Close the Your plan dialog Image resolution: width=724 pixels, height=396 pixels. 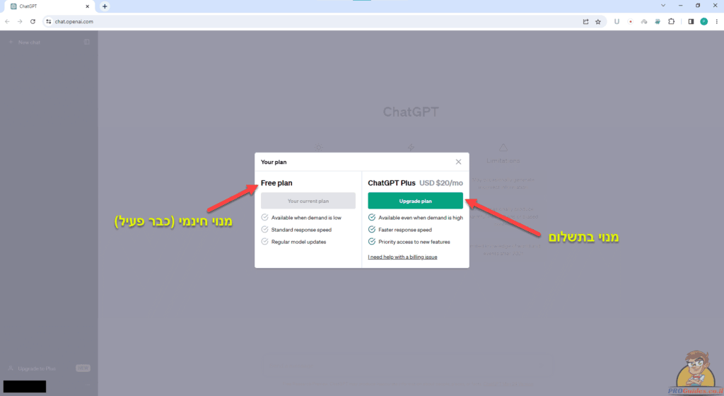pos(458,162)
